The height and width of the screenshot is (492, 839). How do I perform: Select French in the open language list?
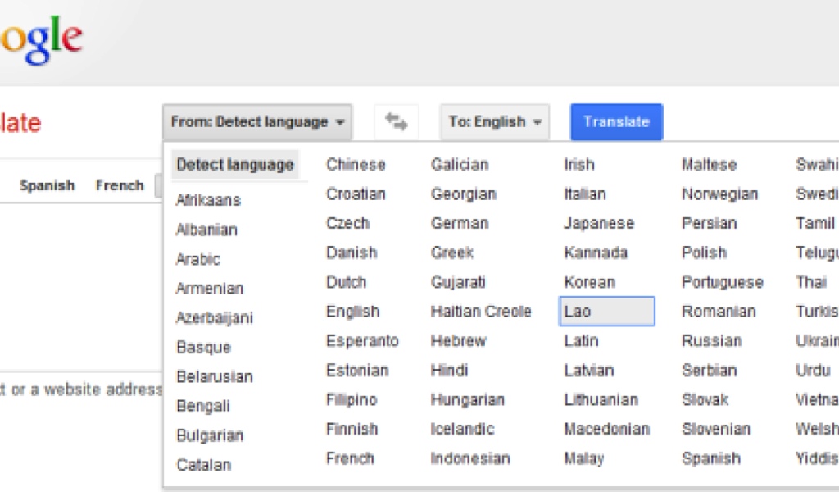350,459
